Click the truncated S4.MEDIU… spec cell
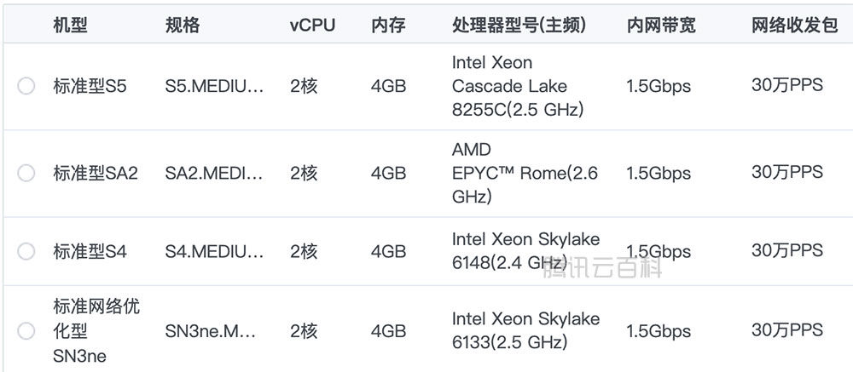 point(214,251)
